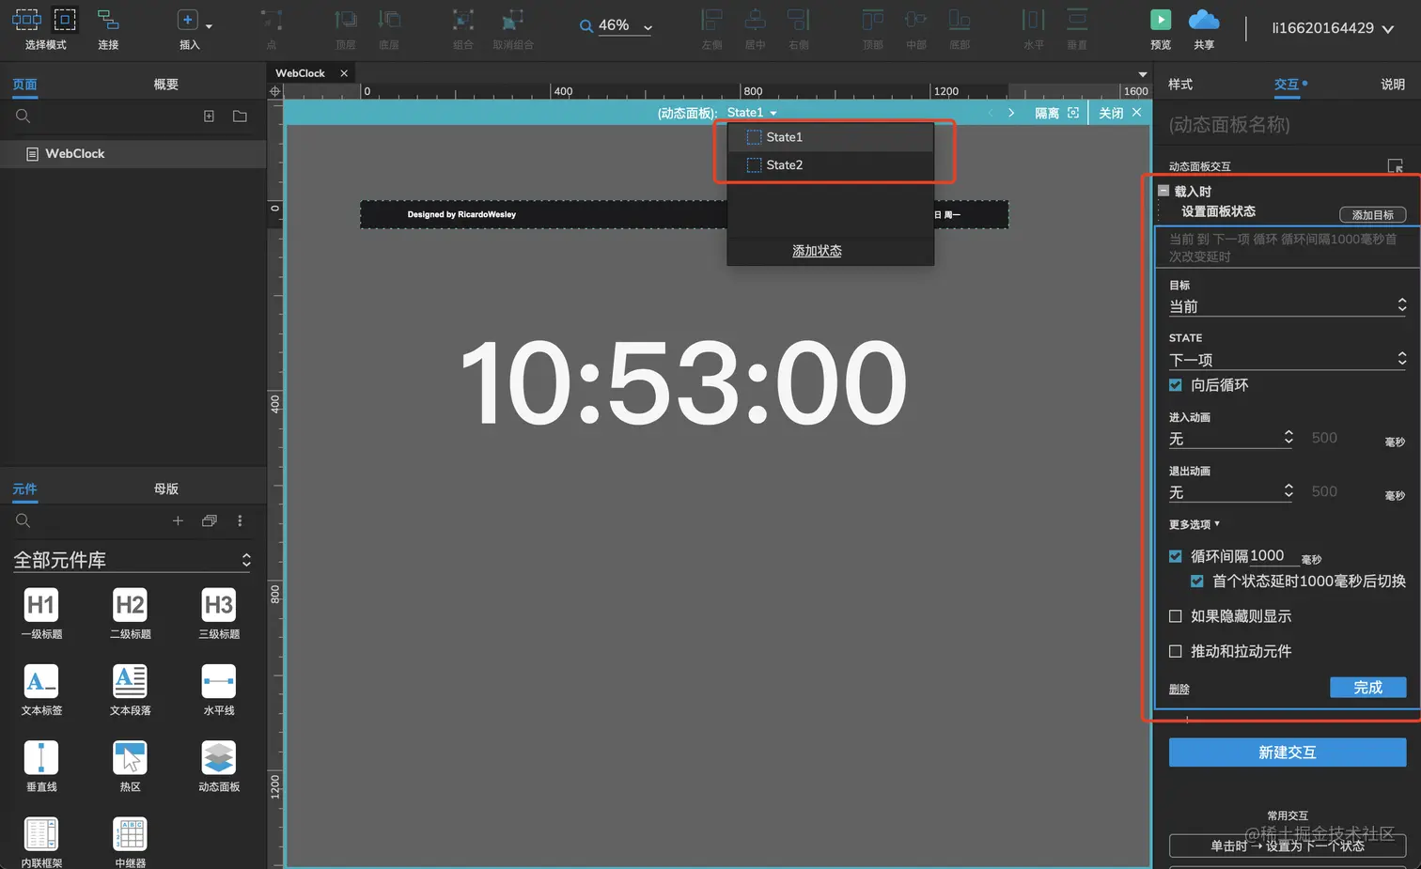Switch to the 概要 outline tab
The image size is (1421, 869).
pyautogui.click(x=166, y=85)
